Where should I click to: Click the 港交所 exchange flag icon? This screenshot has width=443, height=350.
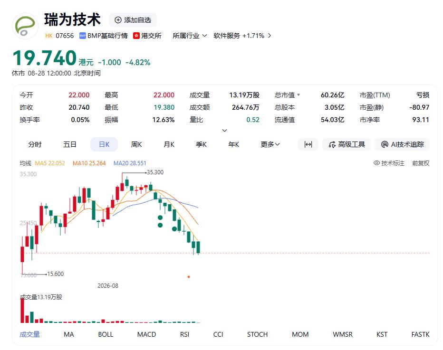136,36
